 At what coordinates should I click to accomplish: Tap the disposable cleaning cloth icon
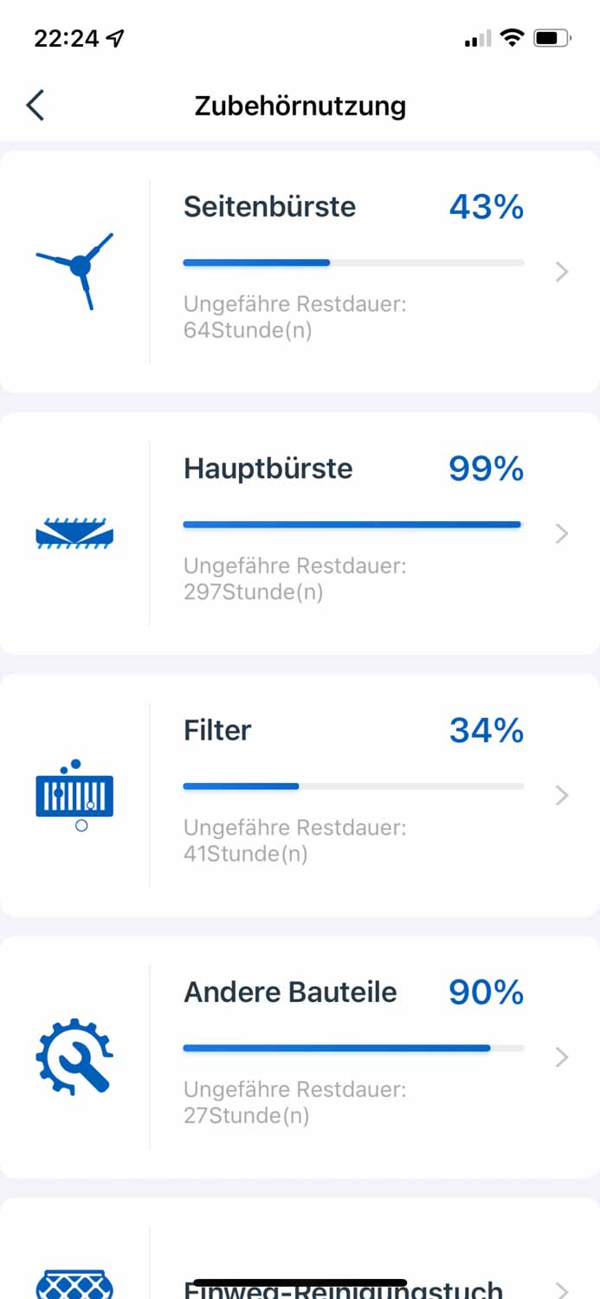pyautogui.click(x=74, y=1283)
